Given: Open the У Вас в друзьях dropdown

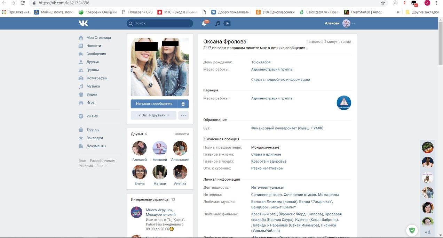Looking at the screenshot, I should [x=153, y=115].
